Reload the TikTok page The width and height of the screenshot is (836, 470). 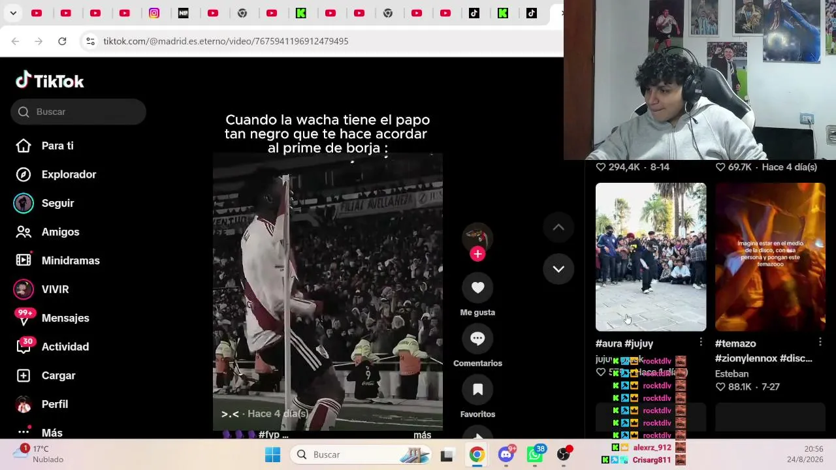pyautogui.click(x=62, y=41)
